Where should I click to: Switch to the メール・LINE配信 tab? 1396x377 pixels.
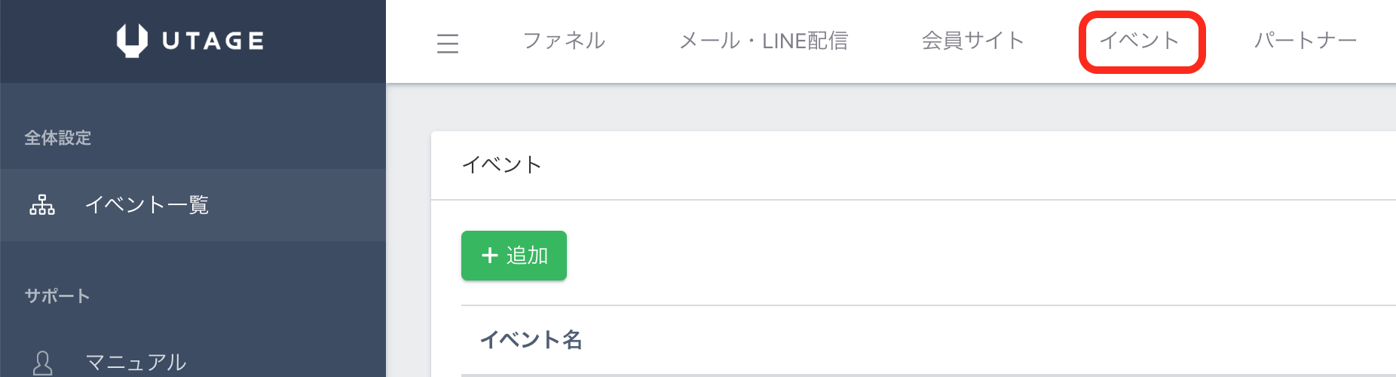[764, 41]
